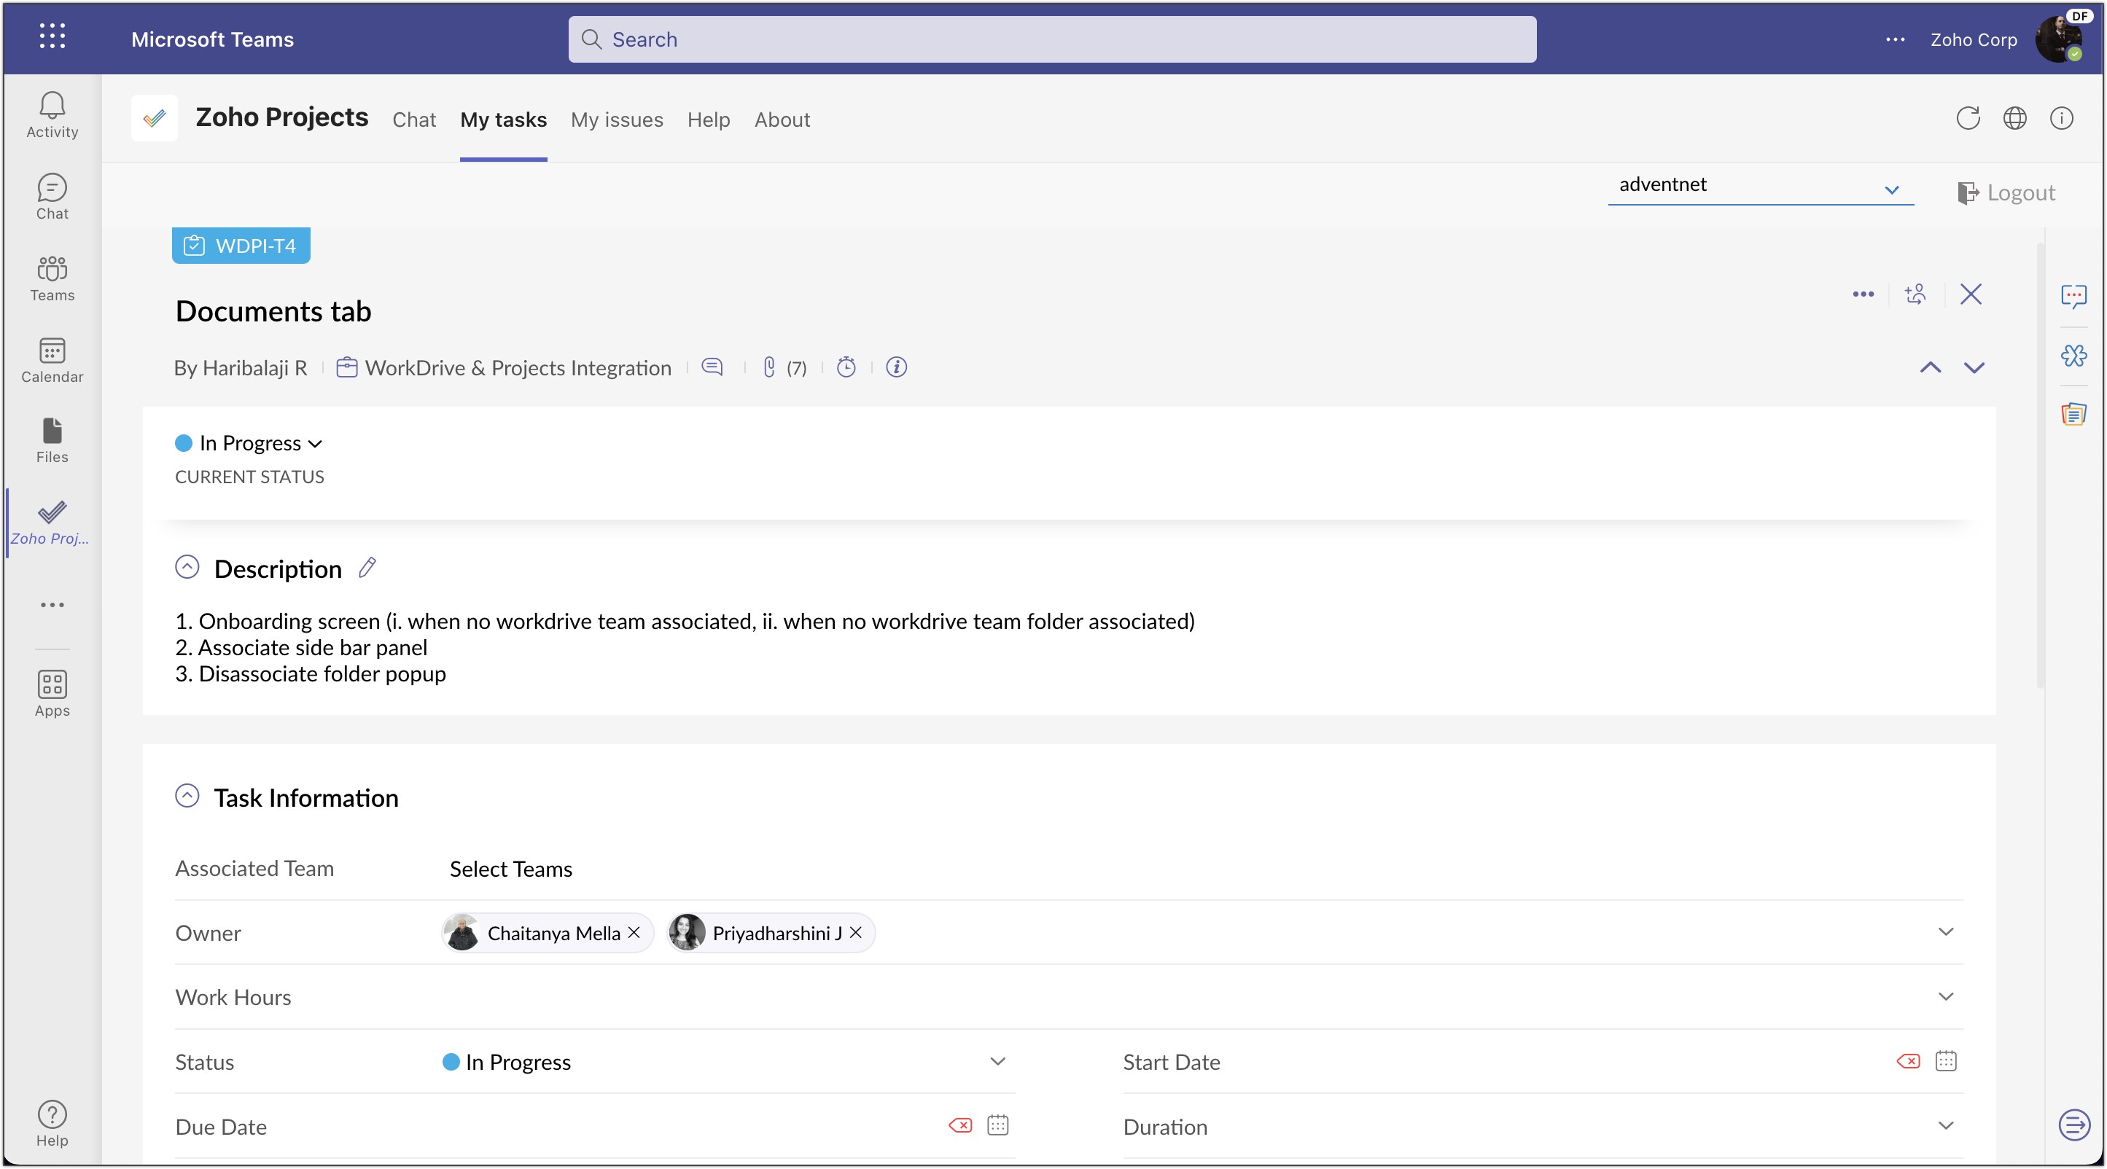Open WorkDrive & Projects Integration project link

(x=517, y=368)
